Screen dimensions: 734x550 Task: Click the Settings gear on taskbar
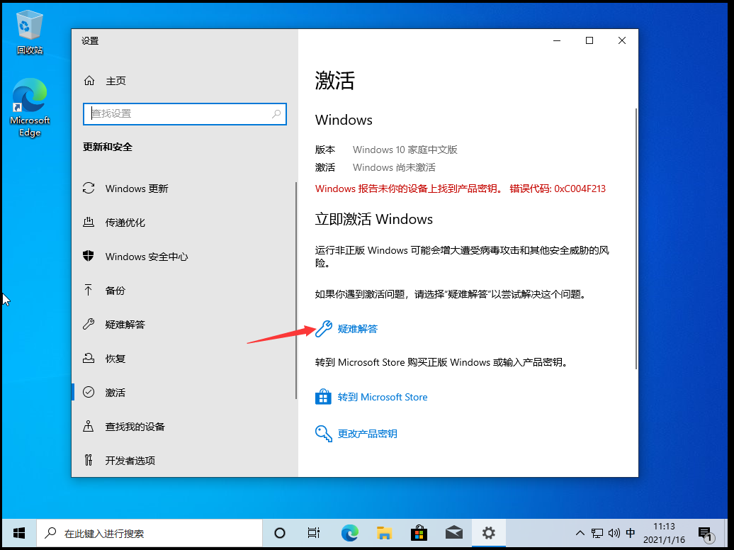(489, 533)
